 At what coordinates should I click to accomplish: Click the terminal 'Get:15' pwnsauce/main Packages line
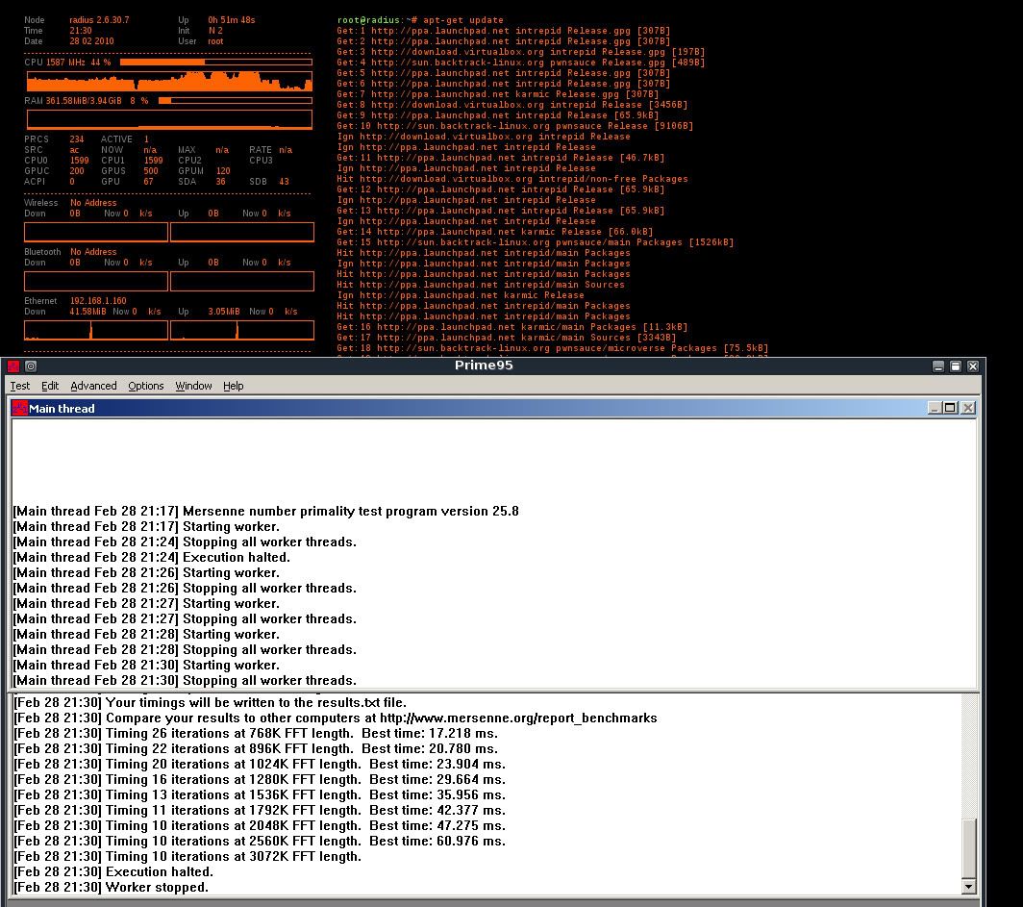[535, 242]
